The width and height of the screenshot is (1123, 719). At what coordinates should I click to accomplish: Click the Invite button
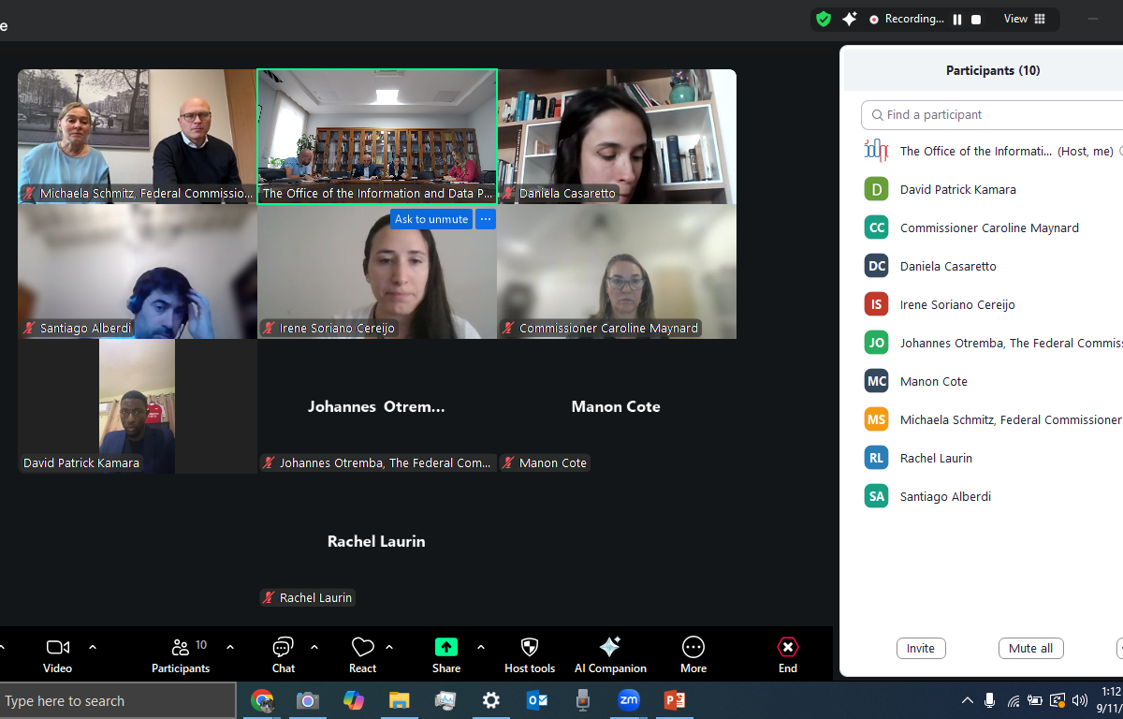(x=921, y=649)
